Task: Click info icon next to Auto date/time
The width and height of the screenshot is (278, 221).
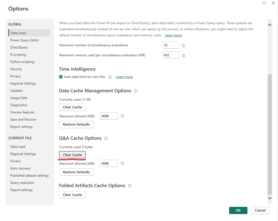Action: point(110,77)
